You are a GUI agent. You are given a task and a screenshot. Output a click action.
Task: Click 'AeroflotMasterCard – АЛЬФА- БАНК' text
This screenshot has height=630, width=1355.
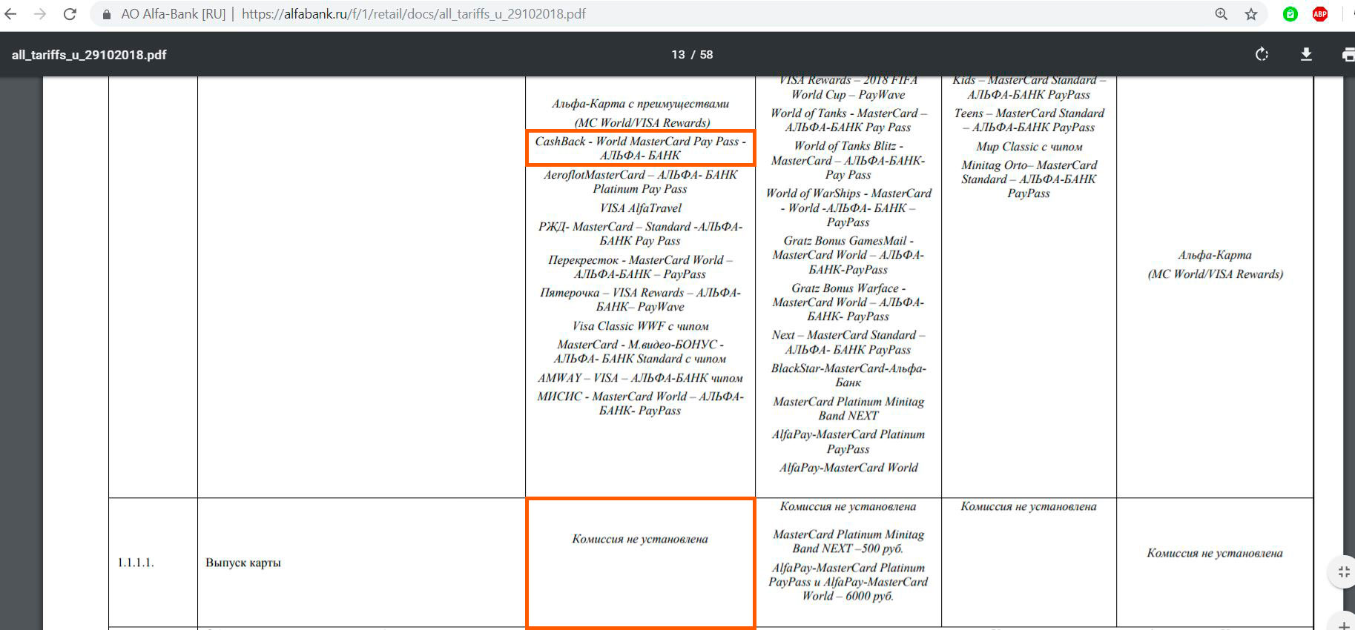pos(640,175)
